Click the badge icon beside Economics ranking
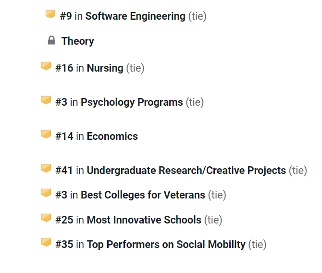Image resolution: width=322 pixels, height=273 pixels. (x=46, y=135)
